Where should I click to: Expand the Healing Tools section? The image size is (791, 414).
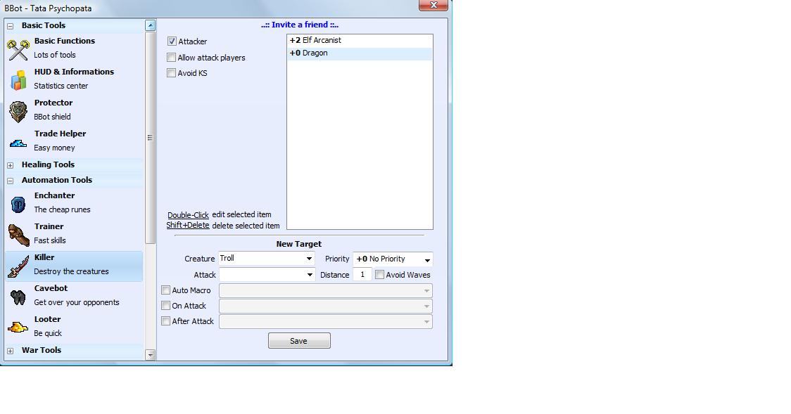pyautogui.click(x=11, y=165)
